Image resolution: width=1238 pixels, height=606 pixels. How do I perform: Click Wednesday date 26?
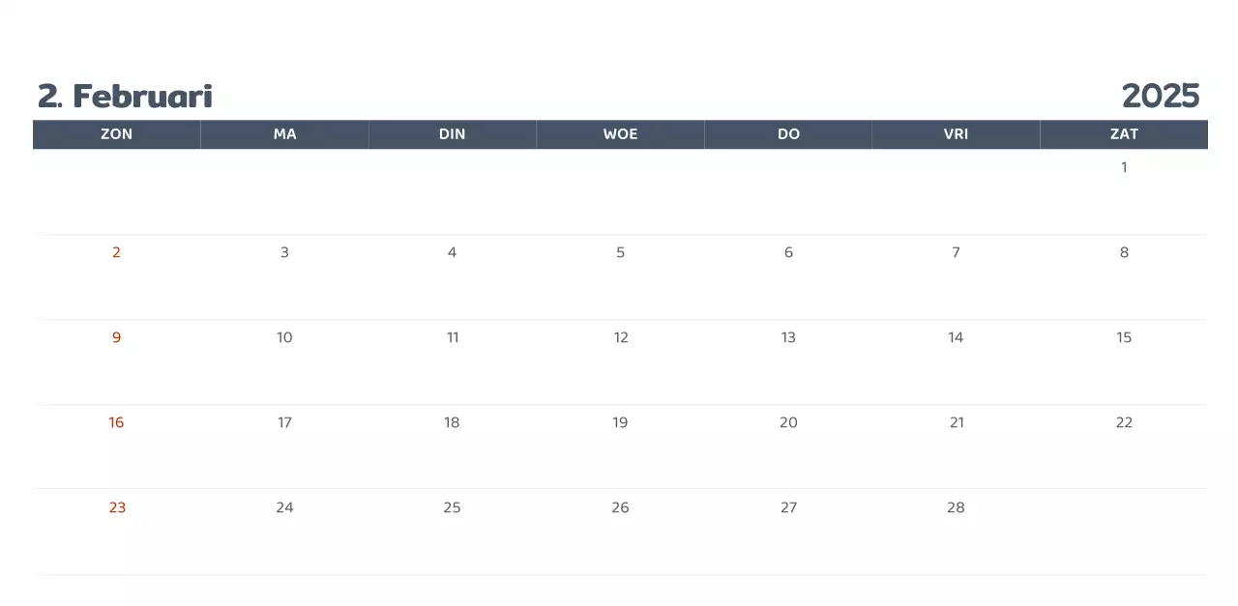620,507
